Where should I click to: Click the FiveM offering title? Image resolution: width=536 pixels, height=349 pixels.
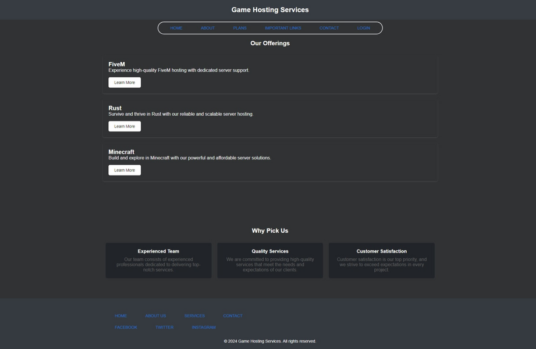click(116, 64)
